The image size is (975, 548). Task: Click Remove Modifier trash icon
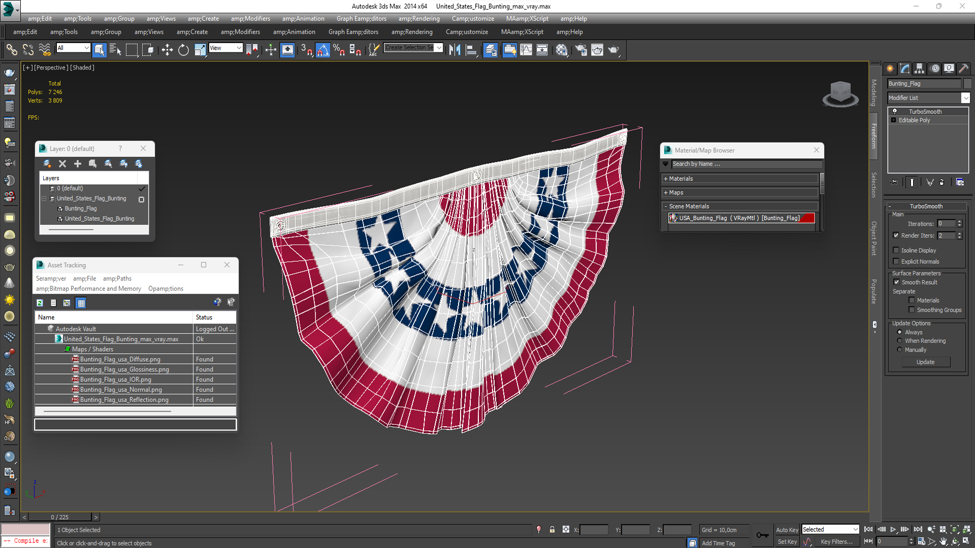point(942,182)
